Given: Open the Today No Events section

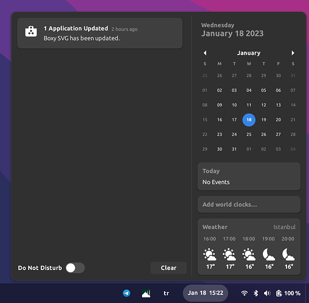Looking at the screenshot, I should [x=249, y=176].
